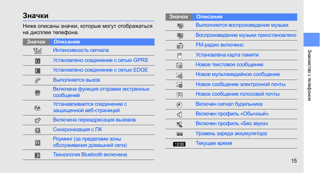This screenshot has height=173, width=320.
Task: Click the music paused icon
Action: (180, 36)
